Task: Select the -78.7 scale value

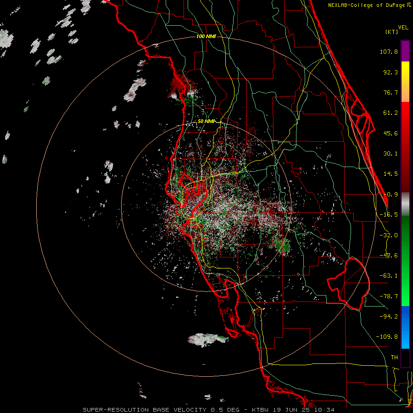Action: (x=389, y=296)
